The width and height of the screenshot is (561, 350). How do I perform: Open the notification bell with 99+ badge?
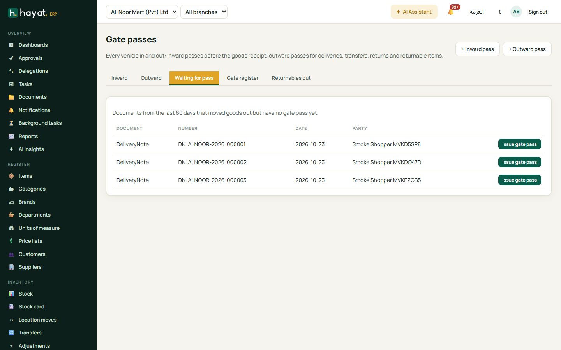click(x=451, y=12)
